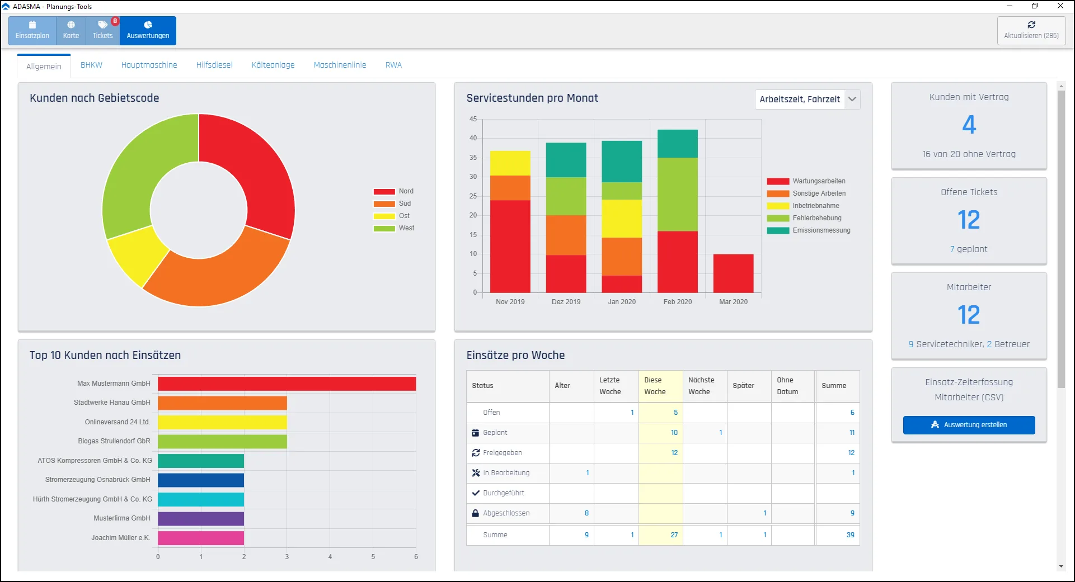The image size is (1075, 582).
Task: Expand the Arbeitszeit, Fahrzeit dropdown arrow
Action: click(x=852, y=100)
